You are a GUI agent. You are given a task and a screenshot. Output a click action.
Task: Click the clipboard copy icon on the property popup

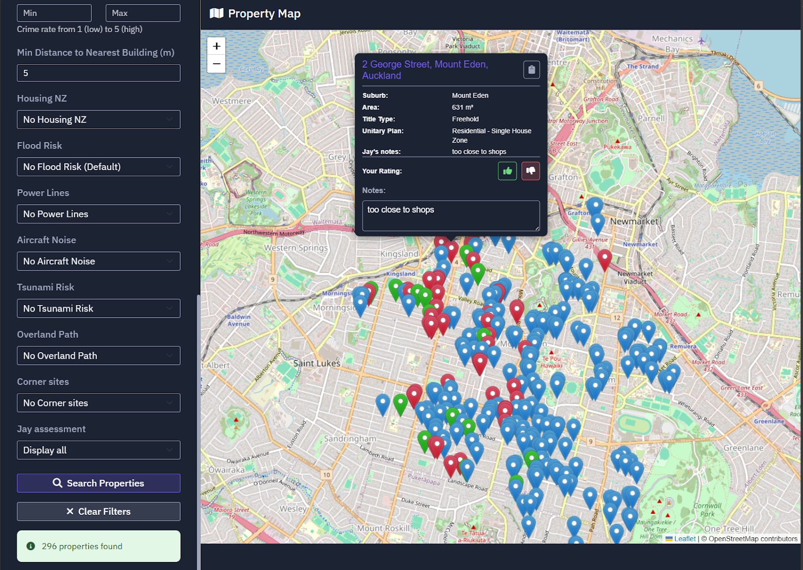click(x=532, y=70)
